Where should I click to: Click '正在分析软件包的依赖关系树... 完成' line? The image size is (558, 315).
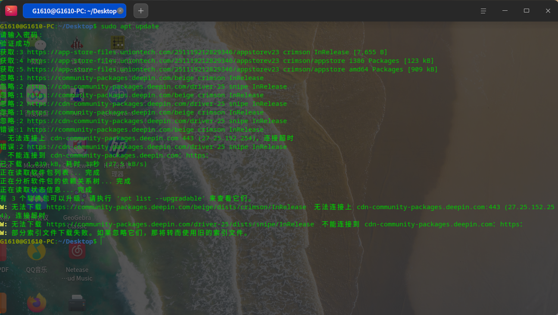(65, 181)
